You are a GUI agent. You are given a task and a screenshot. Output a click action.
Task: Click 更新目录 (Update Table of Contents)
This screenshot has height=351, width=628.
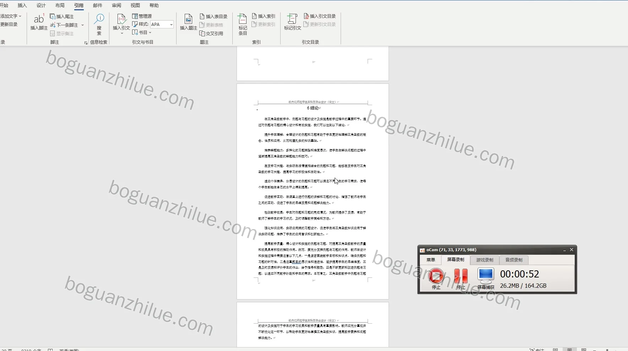9,24
